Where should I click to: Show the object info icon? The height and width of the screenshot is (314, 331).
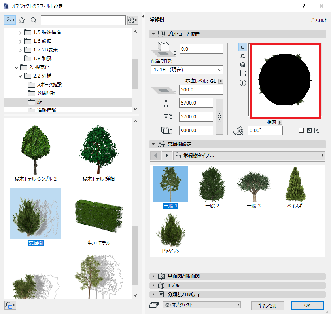point(243,83)
